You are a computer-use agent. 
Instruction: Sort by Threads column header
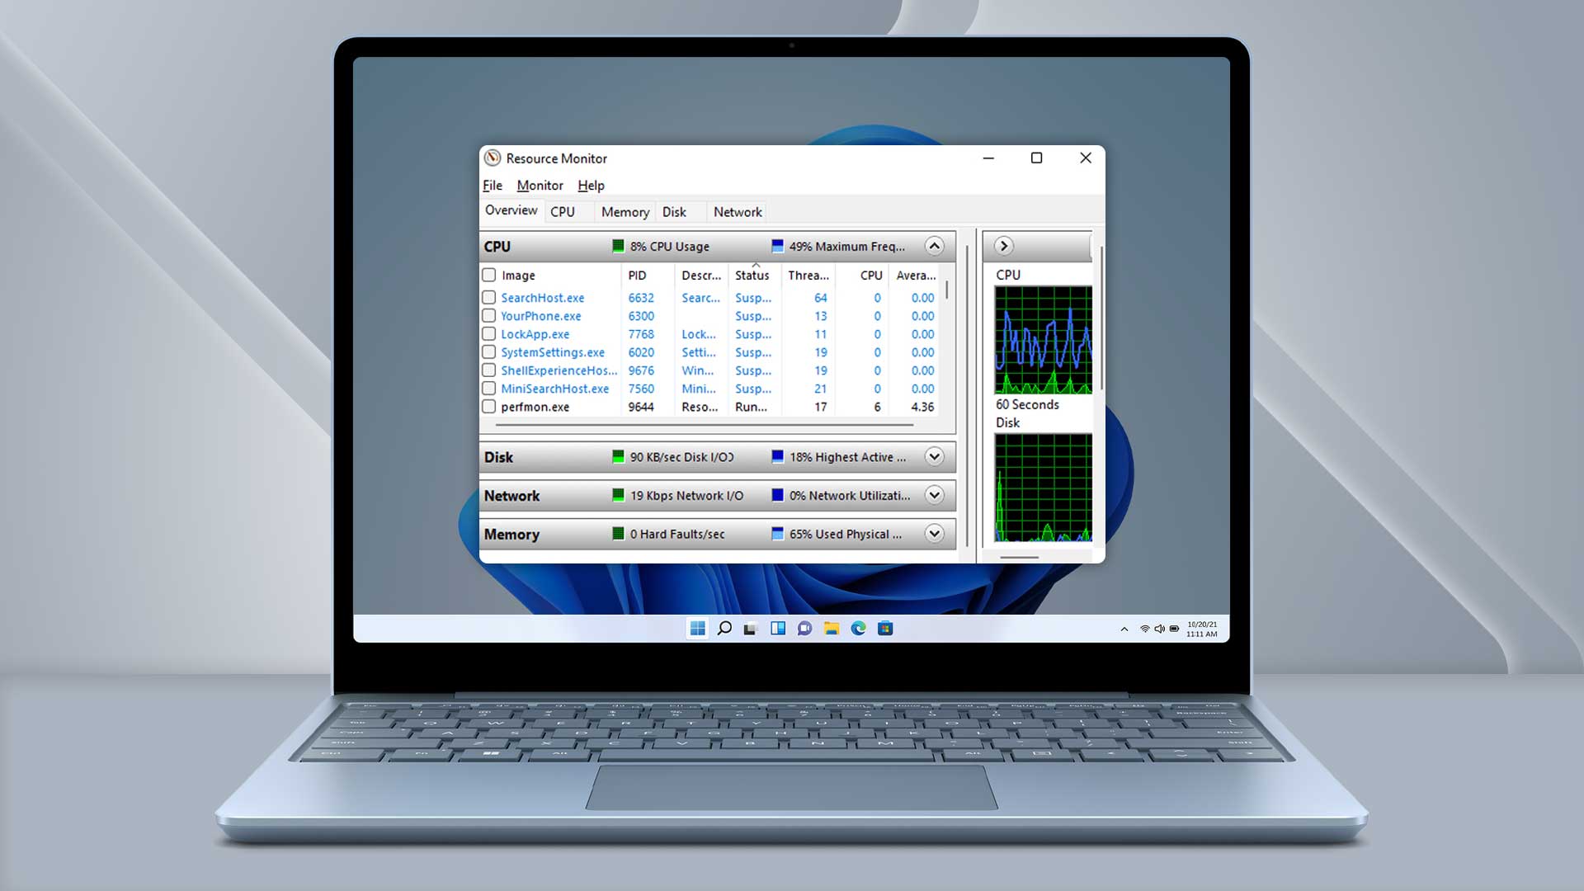(808, 275)
